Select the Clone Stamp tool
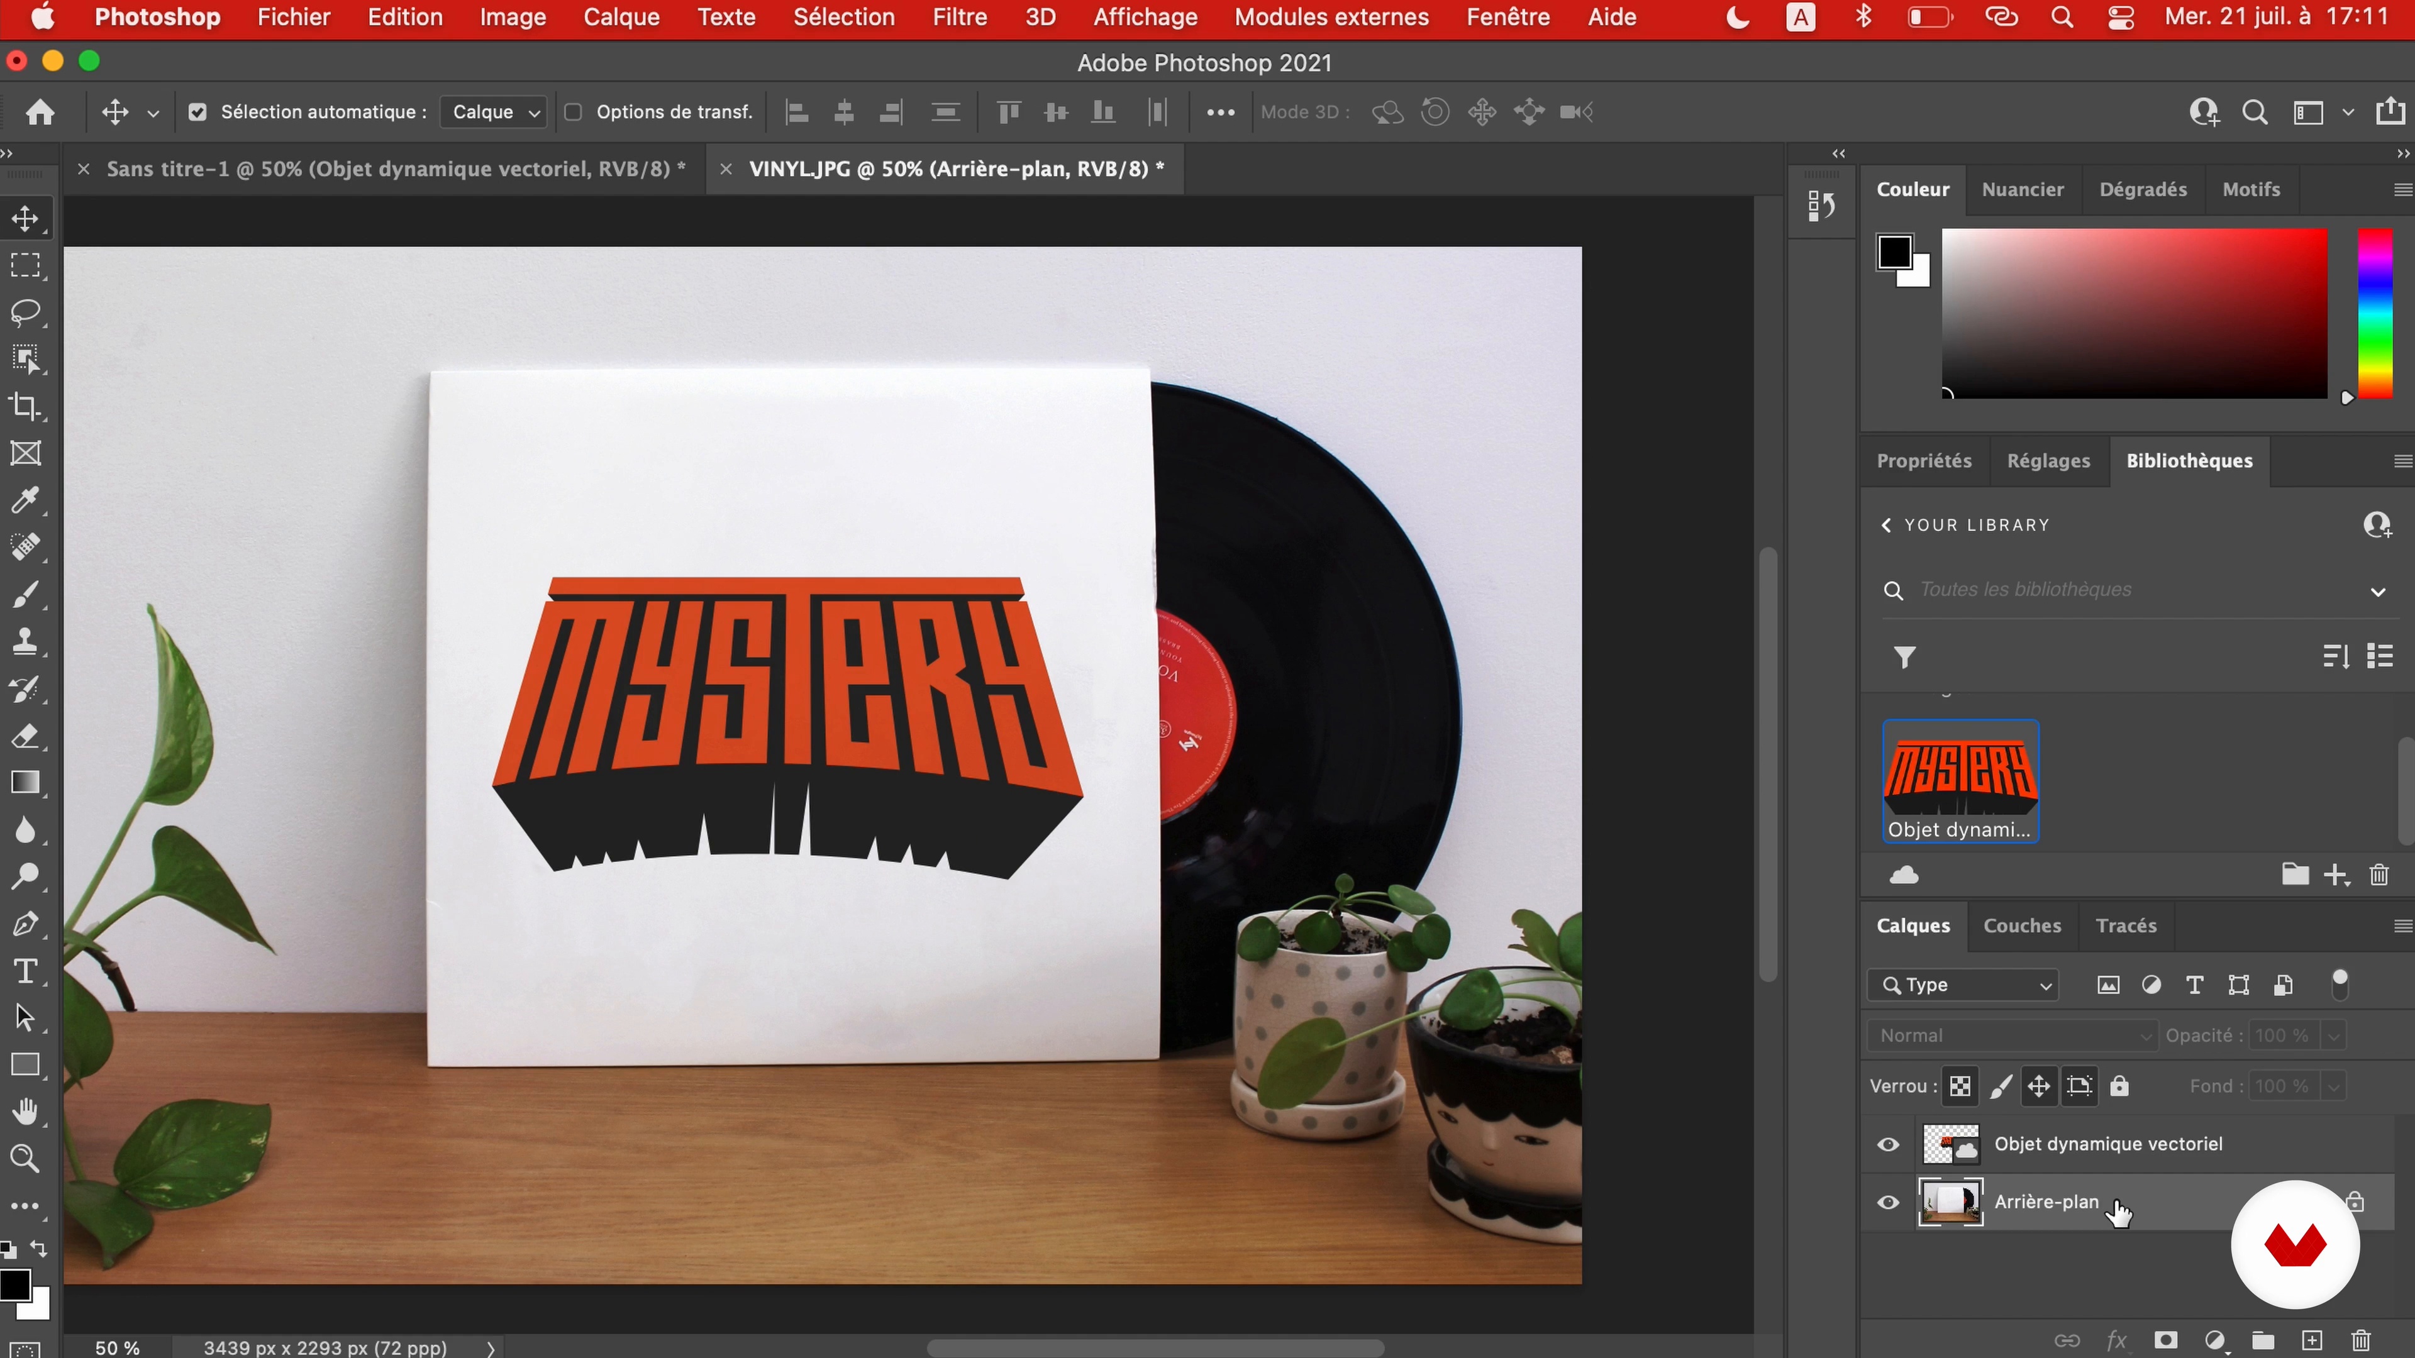2415x1358 pixels. [25, 642]
